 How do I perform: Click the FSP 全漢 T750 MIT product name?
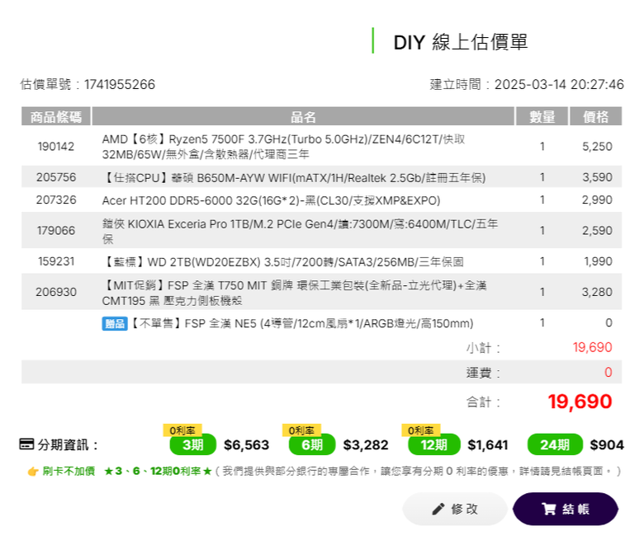pos(294,293)
